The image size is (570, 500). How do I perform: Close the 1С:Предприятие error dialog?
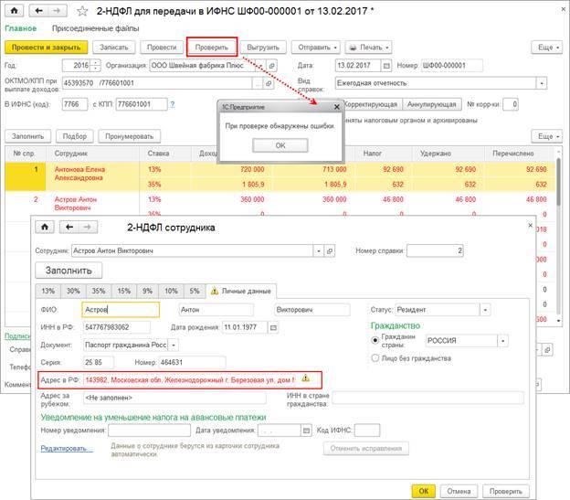pos(335,106)
